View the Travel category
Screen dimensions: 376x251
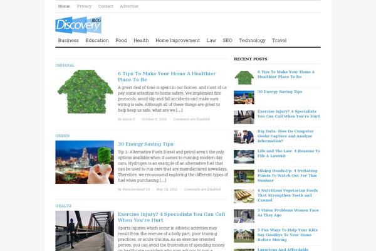click(x=279, y=40)
